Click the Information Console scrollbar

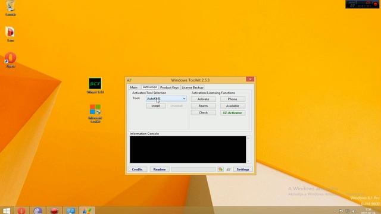pos(248,149)
